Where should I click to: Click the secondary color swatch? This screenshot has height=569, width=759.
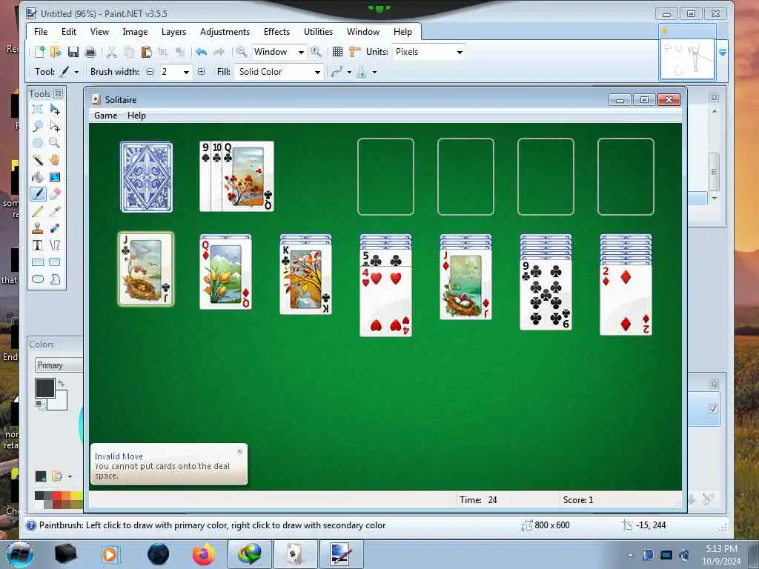[x=59, y=402]
